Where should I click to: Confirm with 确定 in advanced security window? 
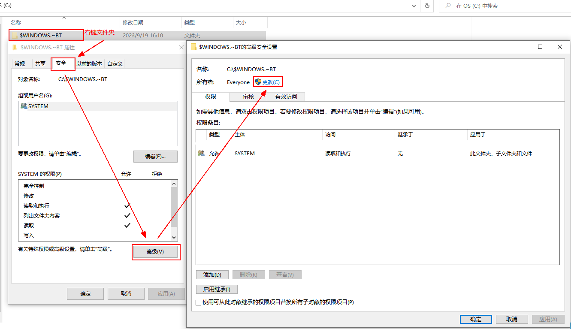pos(476,319)
